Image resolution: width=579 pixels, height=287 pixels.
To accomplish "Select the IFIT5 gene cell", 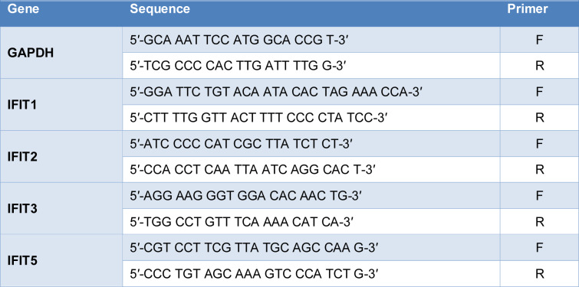I will tap(61, 260).
